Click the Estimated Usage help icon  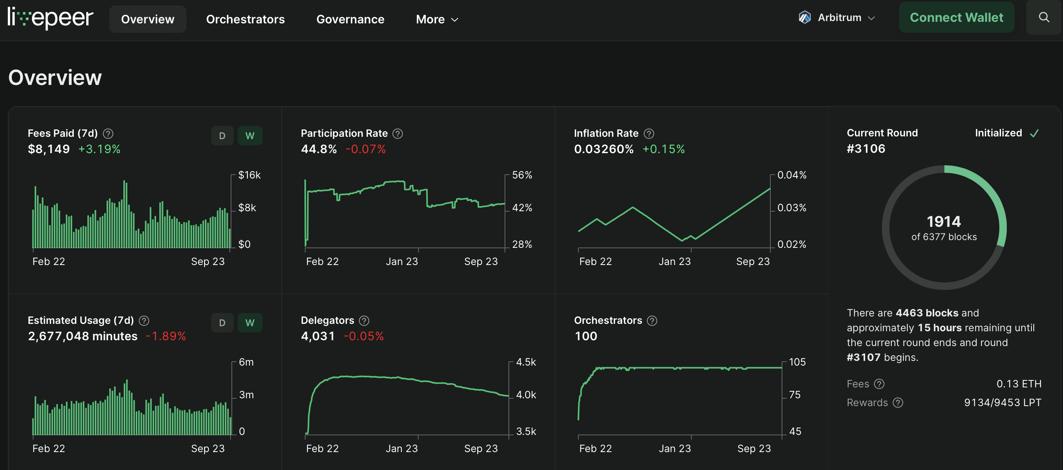(x=144, y=321)
